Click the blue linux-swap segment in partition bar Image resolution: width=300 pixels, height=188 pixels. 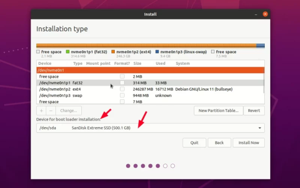coord(260,45)
